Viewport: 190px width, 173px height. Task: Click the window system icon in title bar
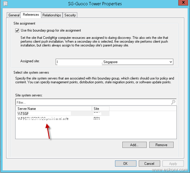pyautogui.click(x=4, y=4)
